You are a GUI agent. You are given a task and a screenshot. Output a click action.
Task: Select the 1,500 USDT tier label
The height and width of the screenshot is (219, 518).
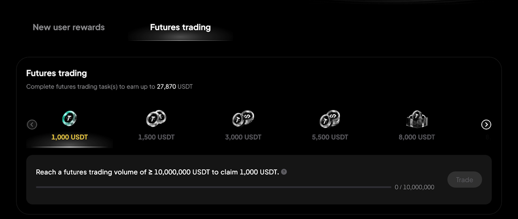156,137
